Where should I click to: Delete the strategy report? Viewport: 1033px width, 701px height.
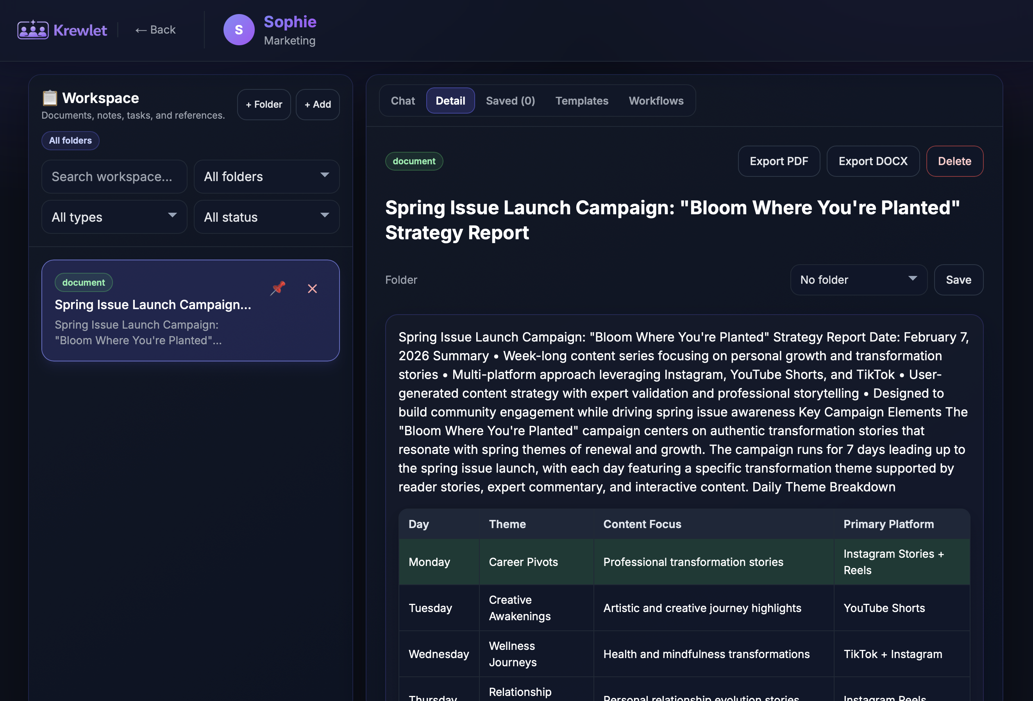click(x=954, y=161)
